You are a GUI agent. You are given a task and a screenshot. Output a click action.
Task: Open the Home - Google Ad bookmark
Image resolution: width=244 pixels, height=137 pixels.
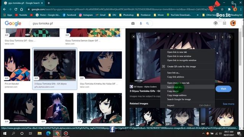pyautogui.click(x=48, y=15)
